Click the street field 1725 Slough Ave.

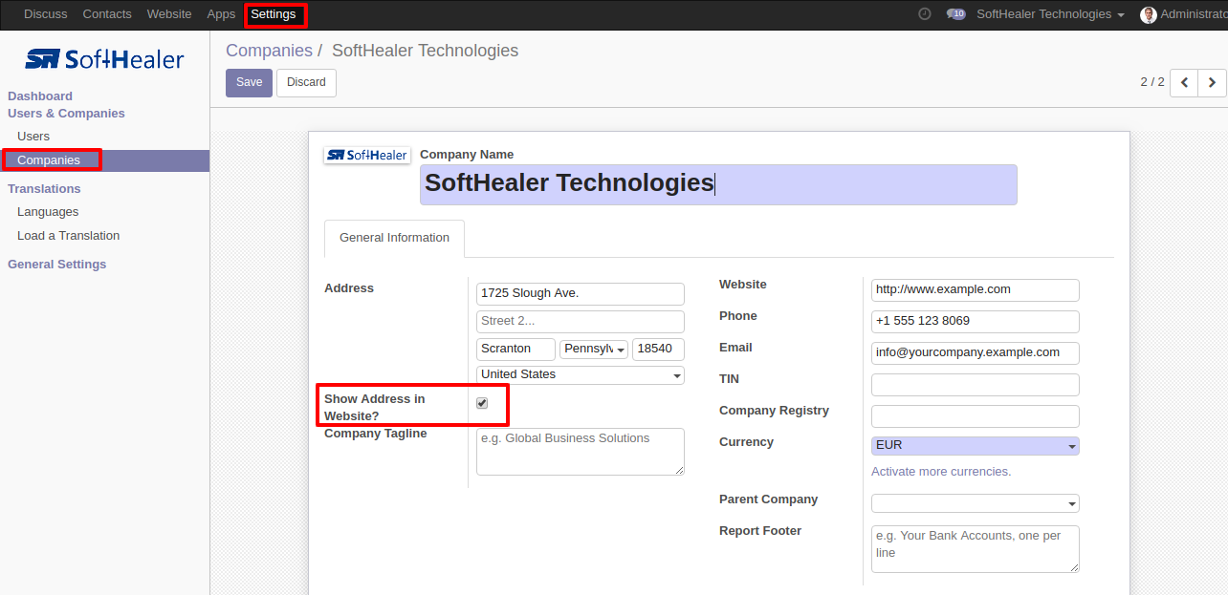point(581,294)
